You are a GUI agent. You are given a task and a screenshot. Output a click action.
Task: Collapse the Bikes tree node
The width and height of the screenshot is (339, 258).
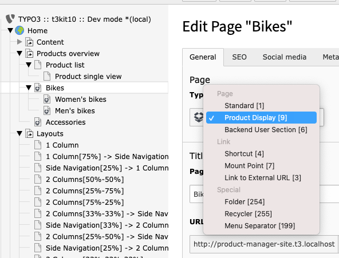click(x=29, y=88)
